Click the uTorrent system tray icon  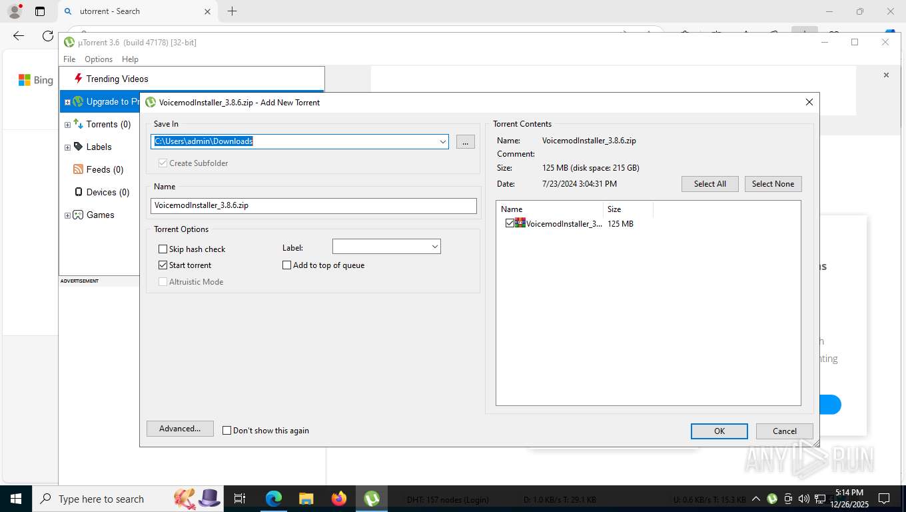(x=772, y=499)
